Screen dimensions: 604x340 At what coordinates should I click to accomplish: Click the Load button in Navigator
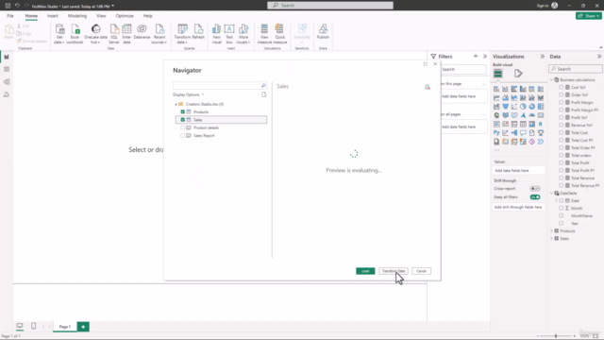click(365, 271)
